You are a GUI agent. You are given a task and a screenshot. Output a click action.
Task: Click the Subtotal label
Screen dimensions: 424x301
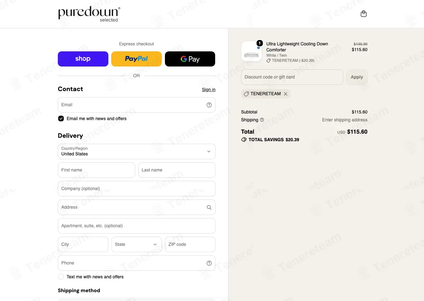tap(249, 112)
